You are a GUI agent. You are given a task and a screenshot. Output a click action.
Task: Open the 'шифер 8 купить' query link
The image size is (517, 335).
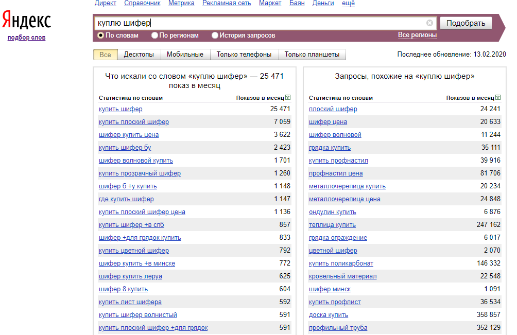coord(123,289)
